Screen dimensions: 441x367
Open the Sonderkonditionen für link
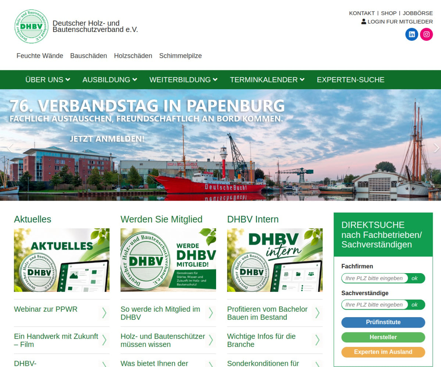click(263, 363)
